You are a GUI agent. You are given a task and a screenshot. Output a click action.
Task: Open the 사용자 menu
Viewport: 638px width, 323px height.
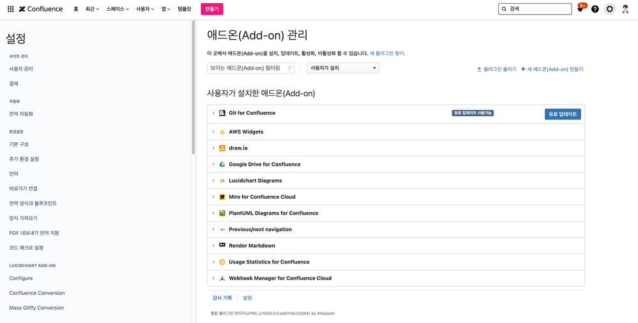tap(145, 9)
